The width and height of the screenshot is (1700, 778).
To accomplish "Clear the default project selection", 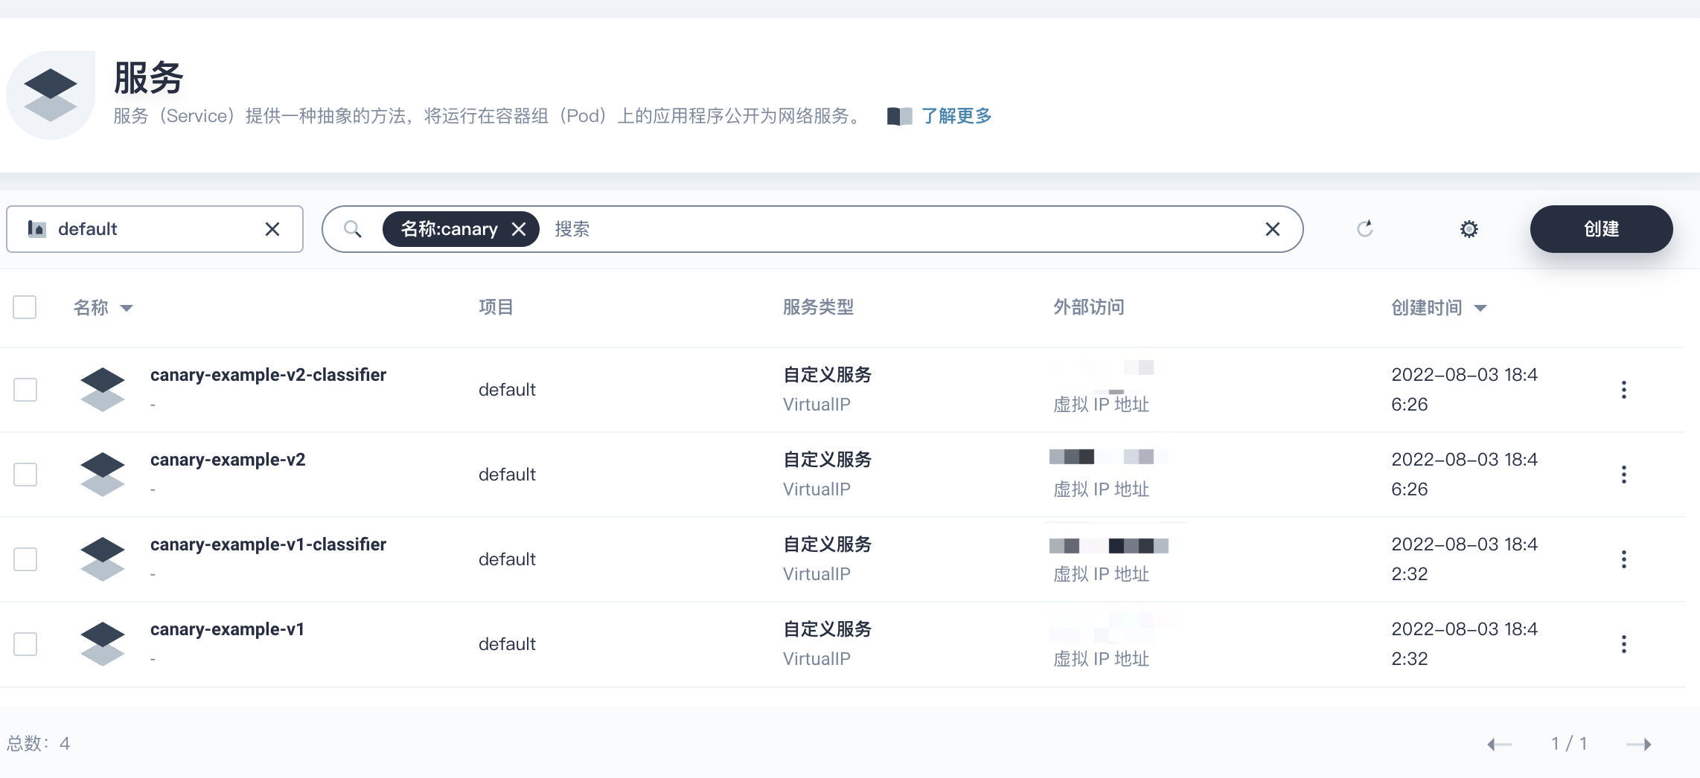I will [272, 229].
